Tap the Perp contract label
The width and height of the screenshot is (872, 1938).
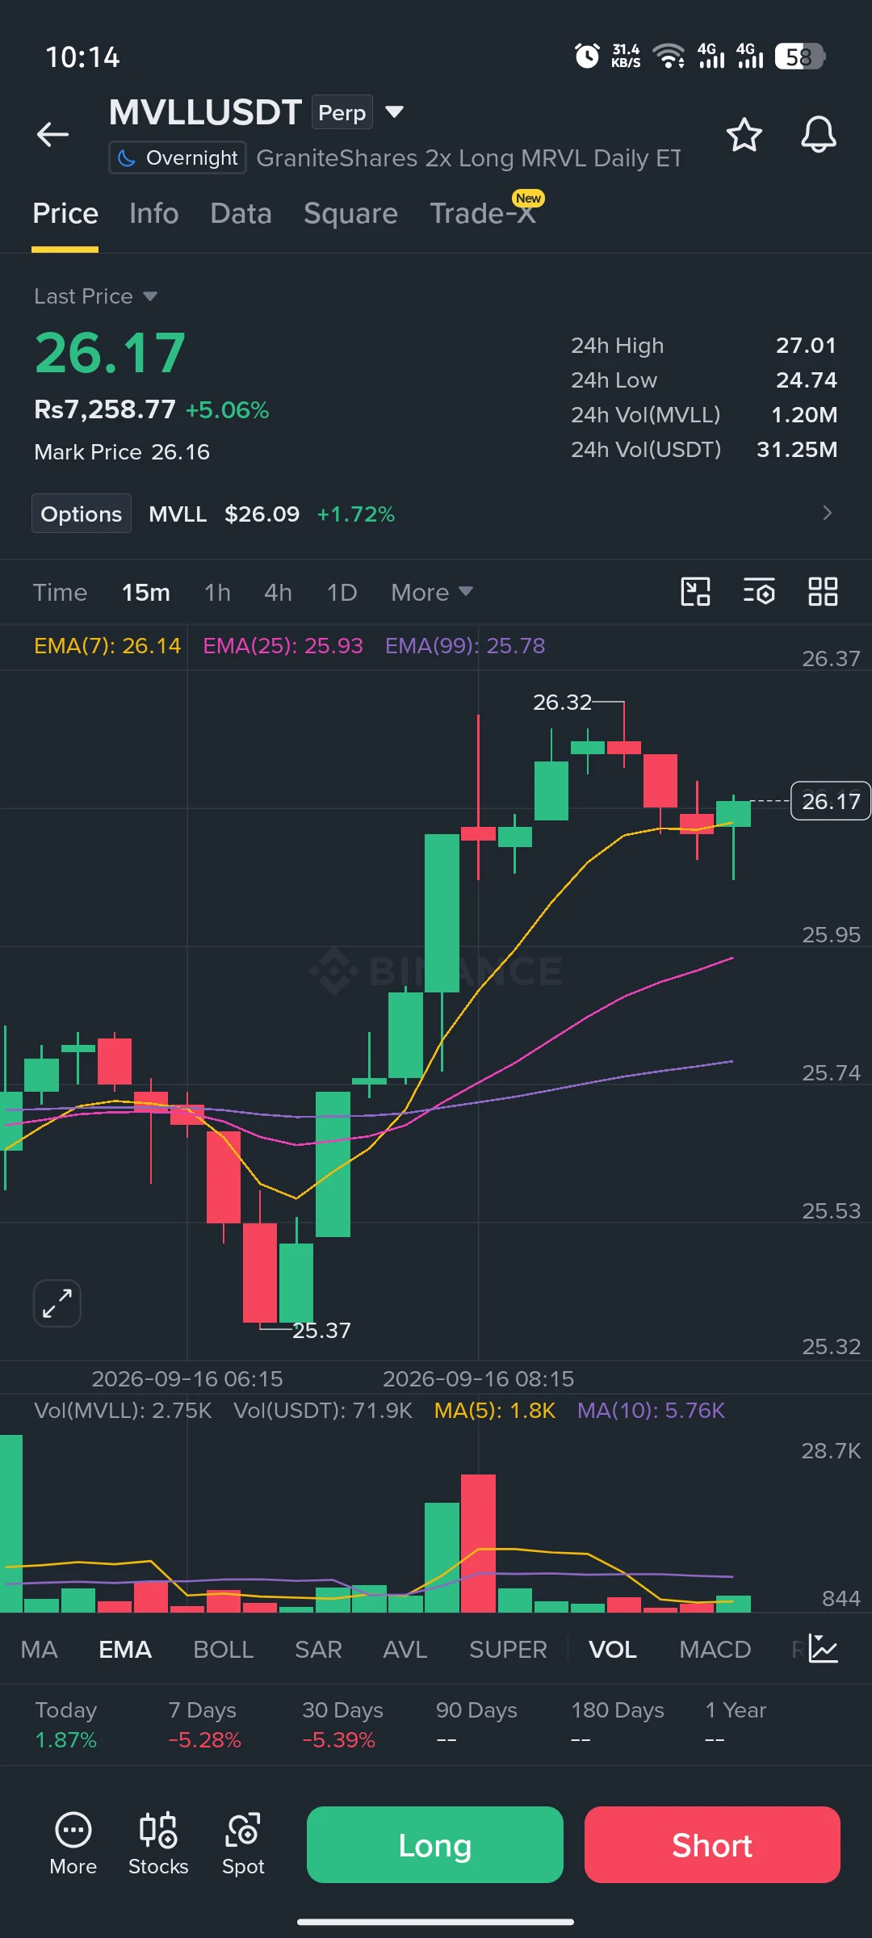point(342,112)
